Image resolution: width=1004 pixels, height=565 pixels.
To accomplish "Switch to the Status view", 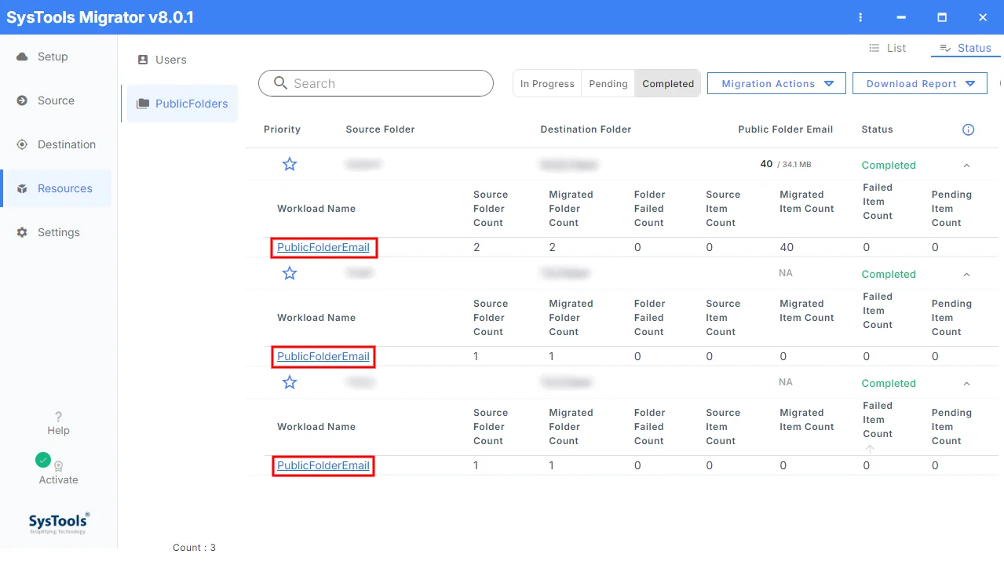I will (x=966, y=48).
